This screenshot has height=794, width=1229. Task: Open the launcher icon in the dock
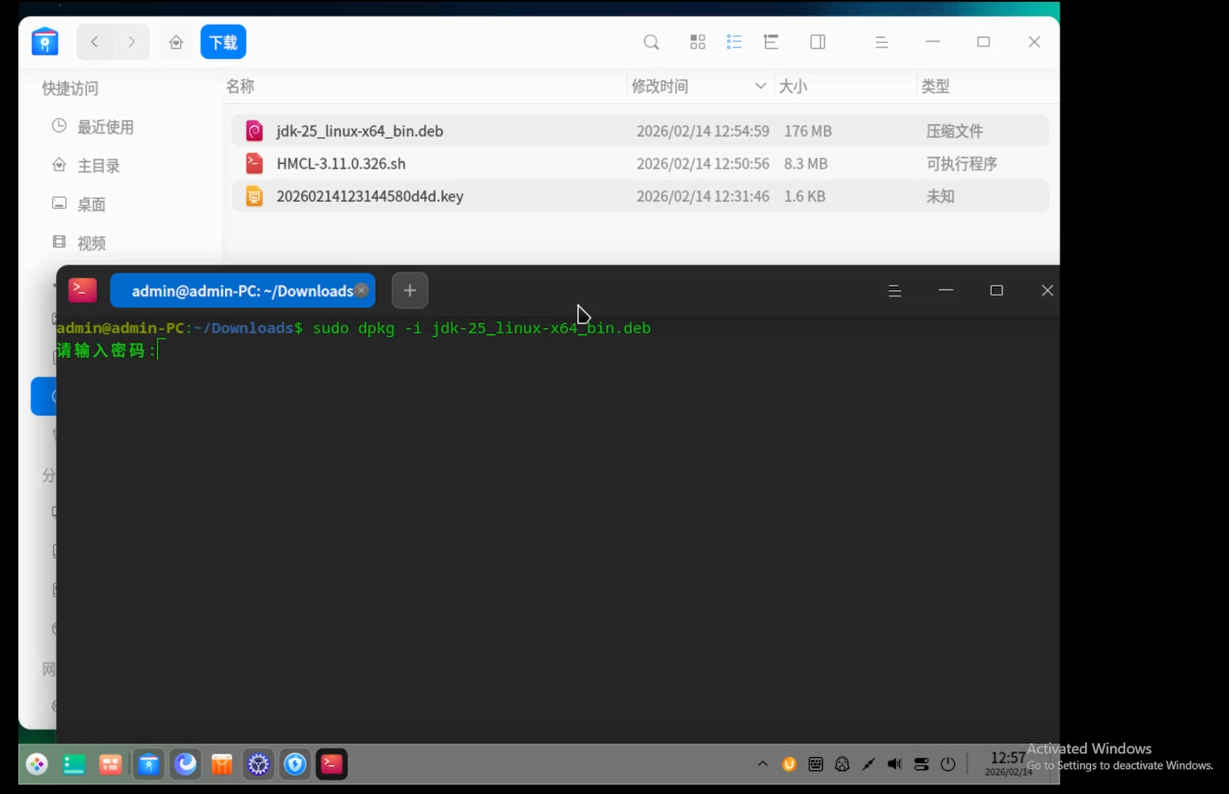tap(38, 764)
